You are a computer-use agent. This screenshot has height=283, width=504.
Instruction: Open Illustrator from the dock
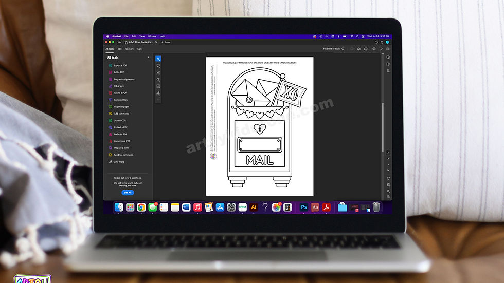click(254, 207)
